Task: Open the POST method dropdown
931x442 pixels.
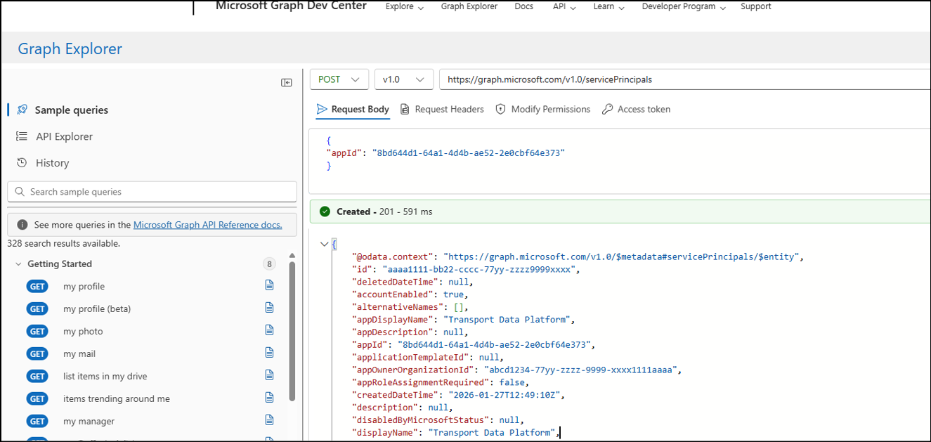Action: coord(339,79)
